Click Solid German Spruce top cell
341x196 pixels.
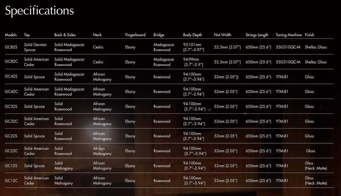tap(35, 47)
